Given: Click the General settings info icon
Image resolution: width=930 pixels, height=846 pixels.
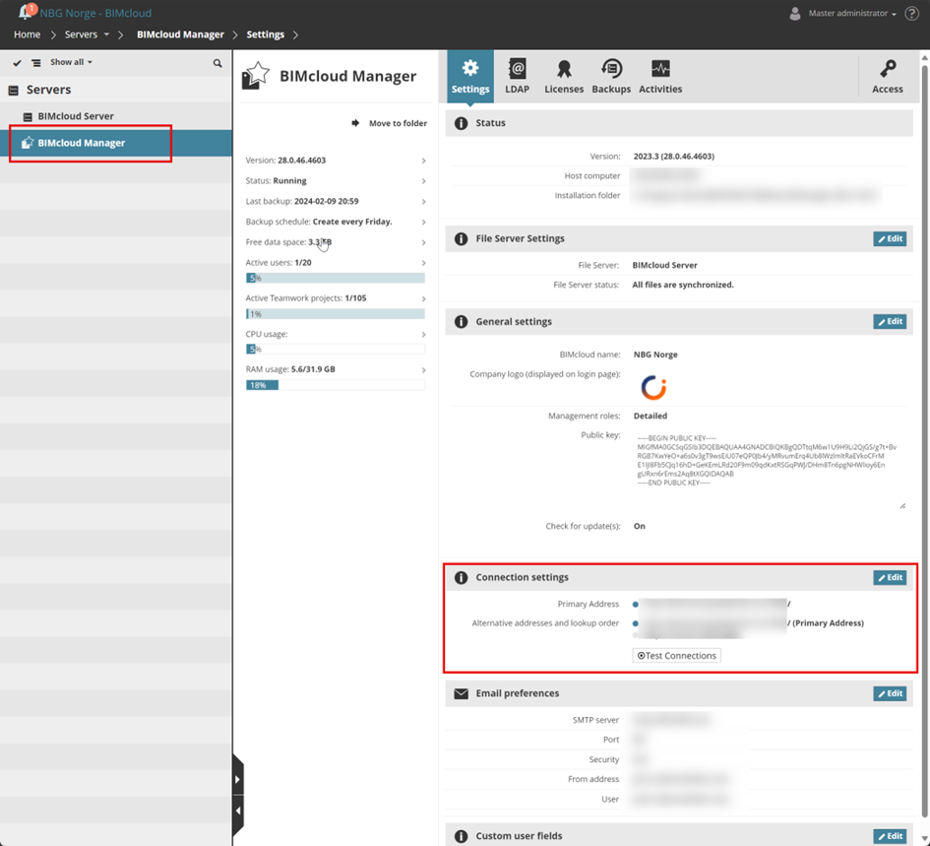Looking at the screenshot, I should pyautogui.click(x=461, y=322).
